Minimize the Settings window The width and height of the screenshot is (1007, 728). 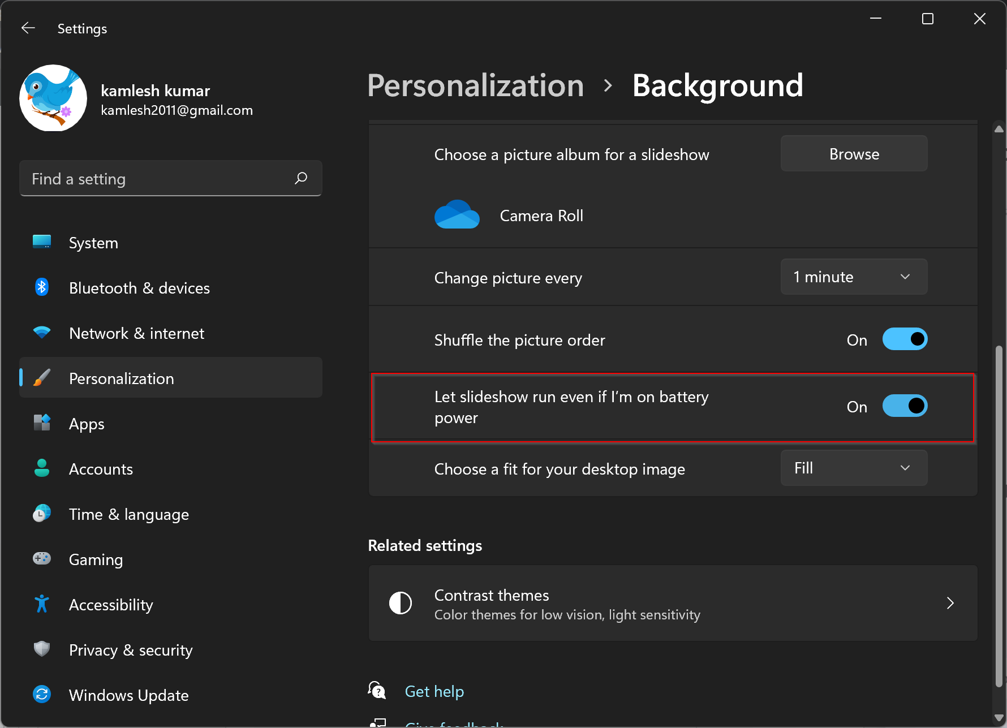(876, 19)
